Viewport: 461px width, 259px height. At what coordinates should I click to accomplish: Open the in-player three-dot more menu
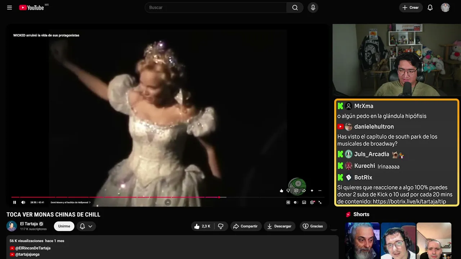[320, 191]
